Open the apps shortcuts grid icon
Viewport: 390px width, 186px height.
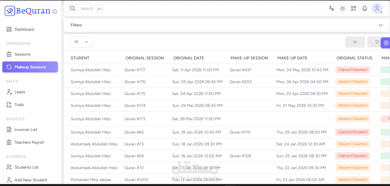(x=354, y=8)
